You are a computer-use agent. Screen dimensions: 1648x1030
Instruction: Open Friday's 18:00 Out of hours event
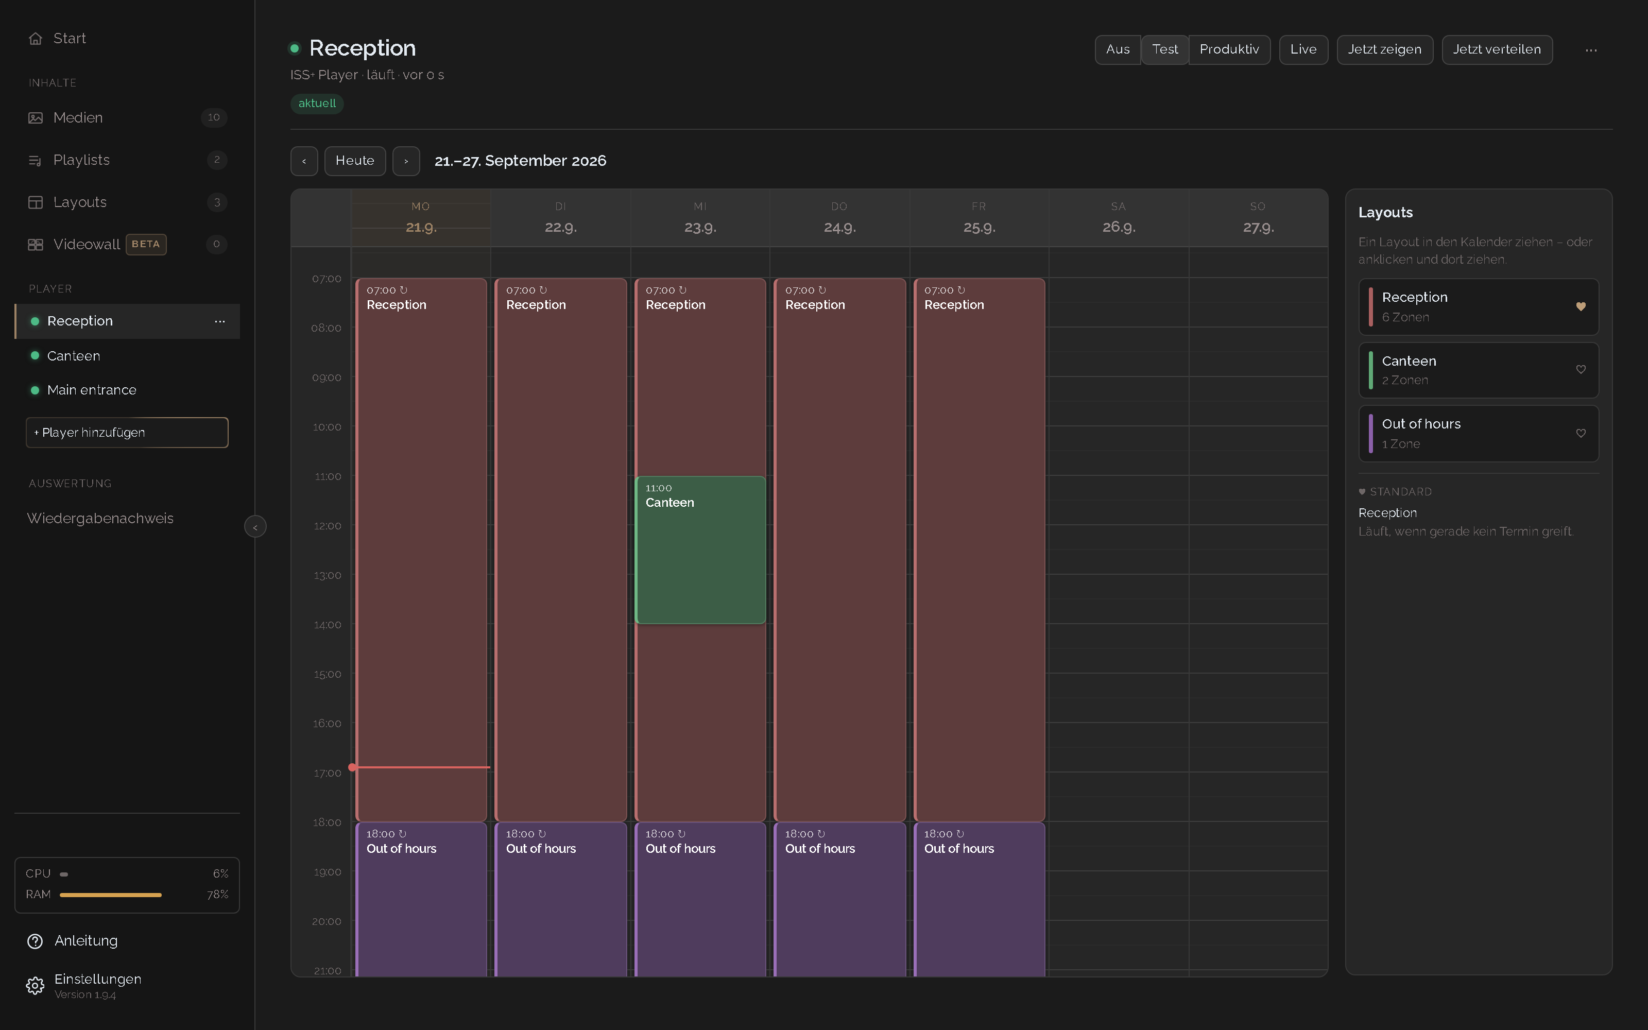979,899
